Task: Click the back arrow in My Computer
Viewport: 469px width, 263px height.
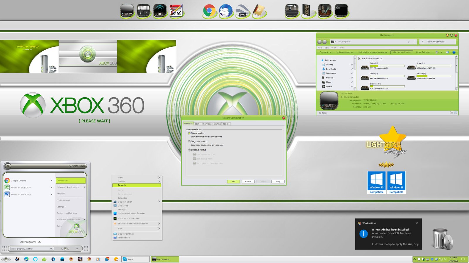Action: (320, 42)
